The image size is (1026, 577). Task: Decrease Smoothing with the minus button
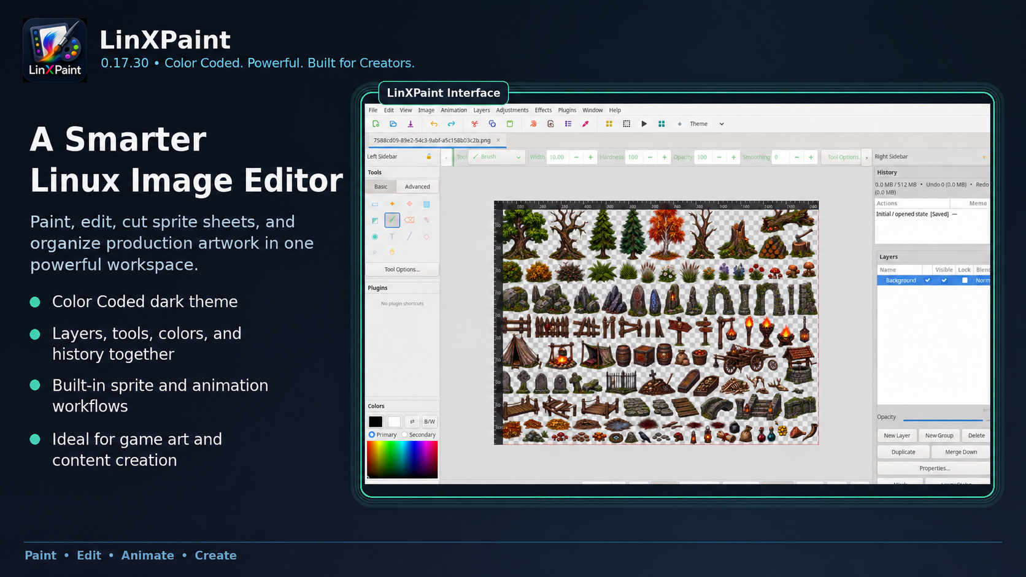coord(796,158)
